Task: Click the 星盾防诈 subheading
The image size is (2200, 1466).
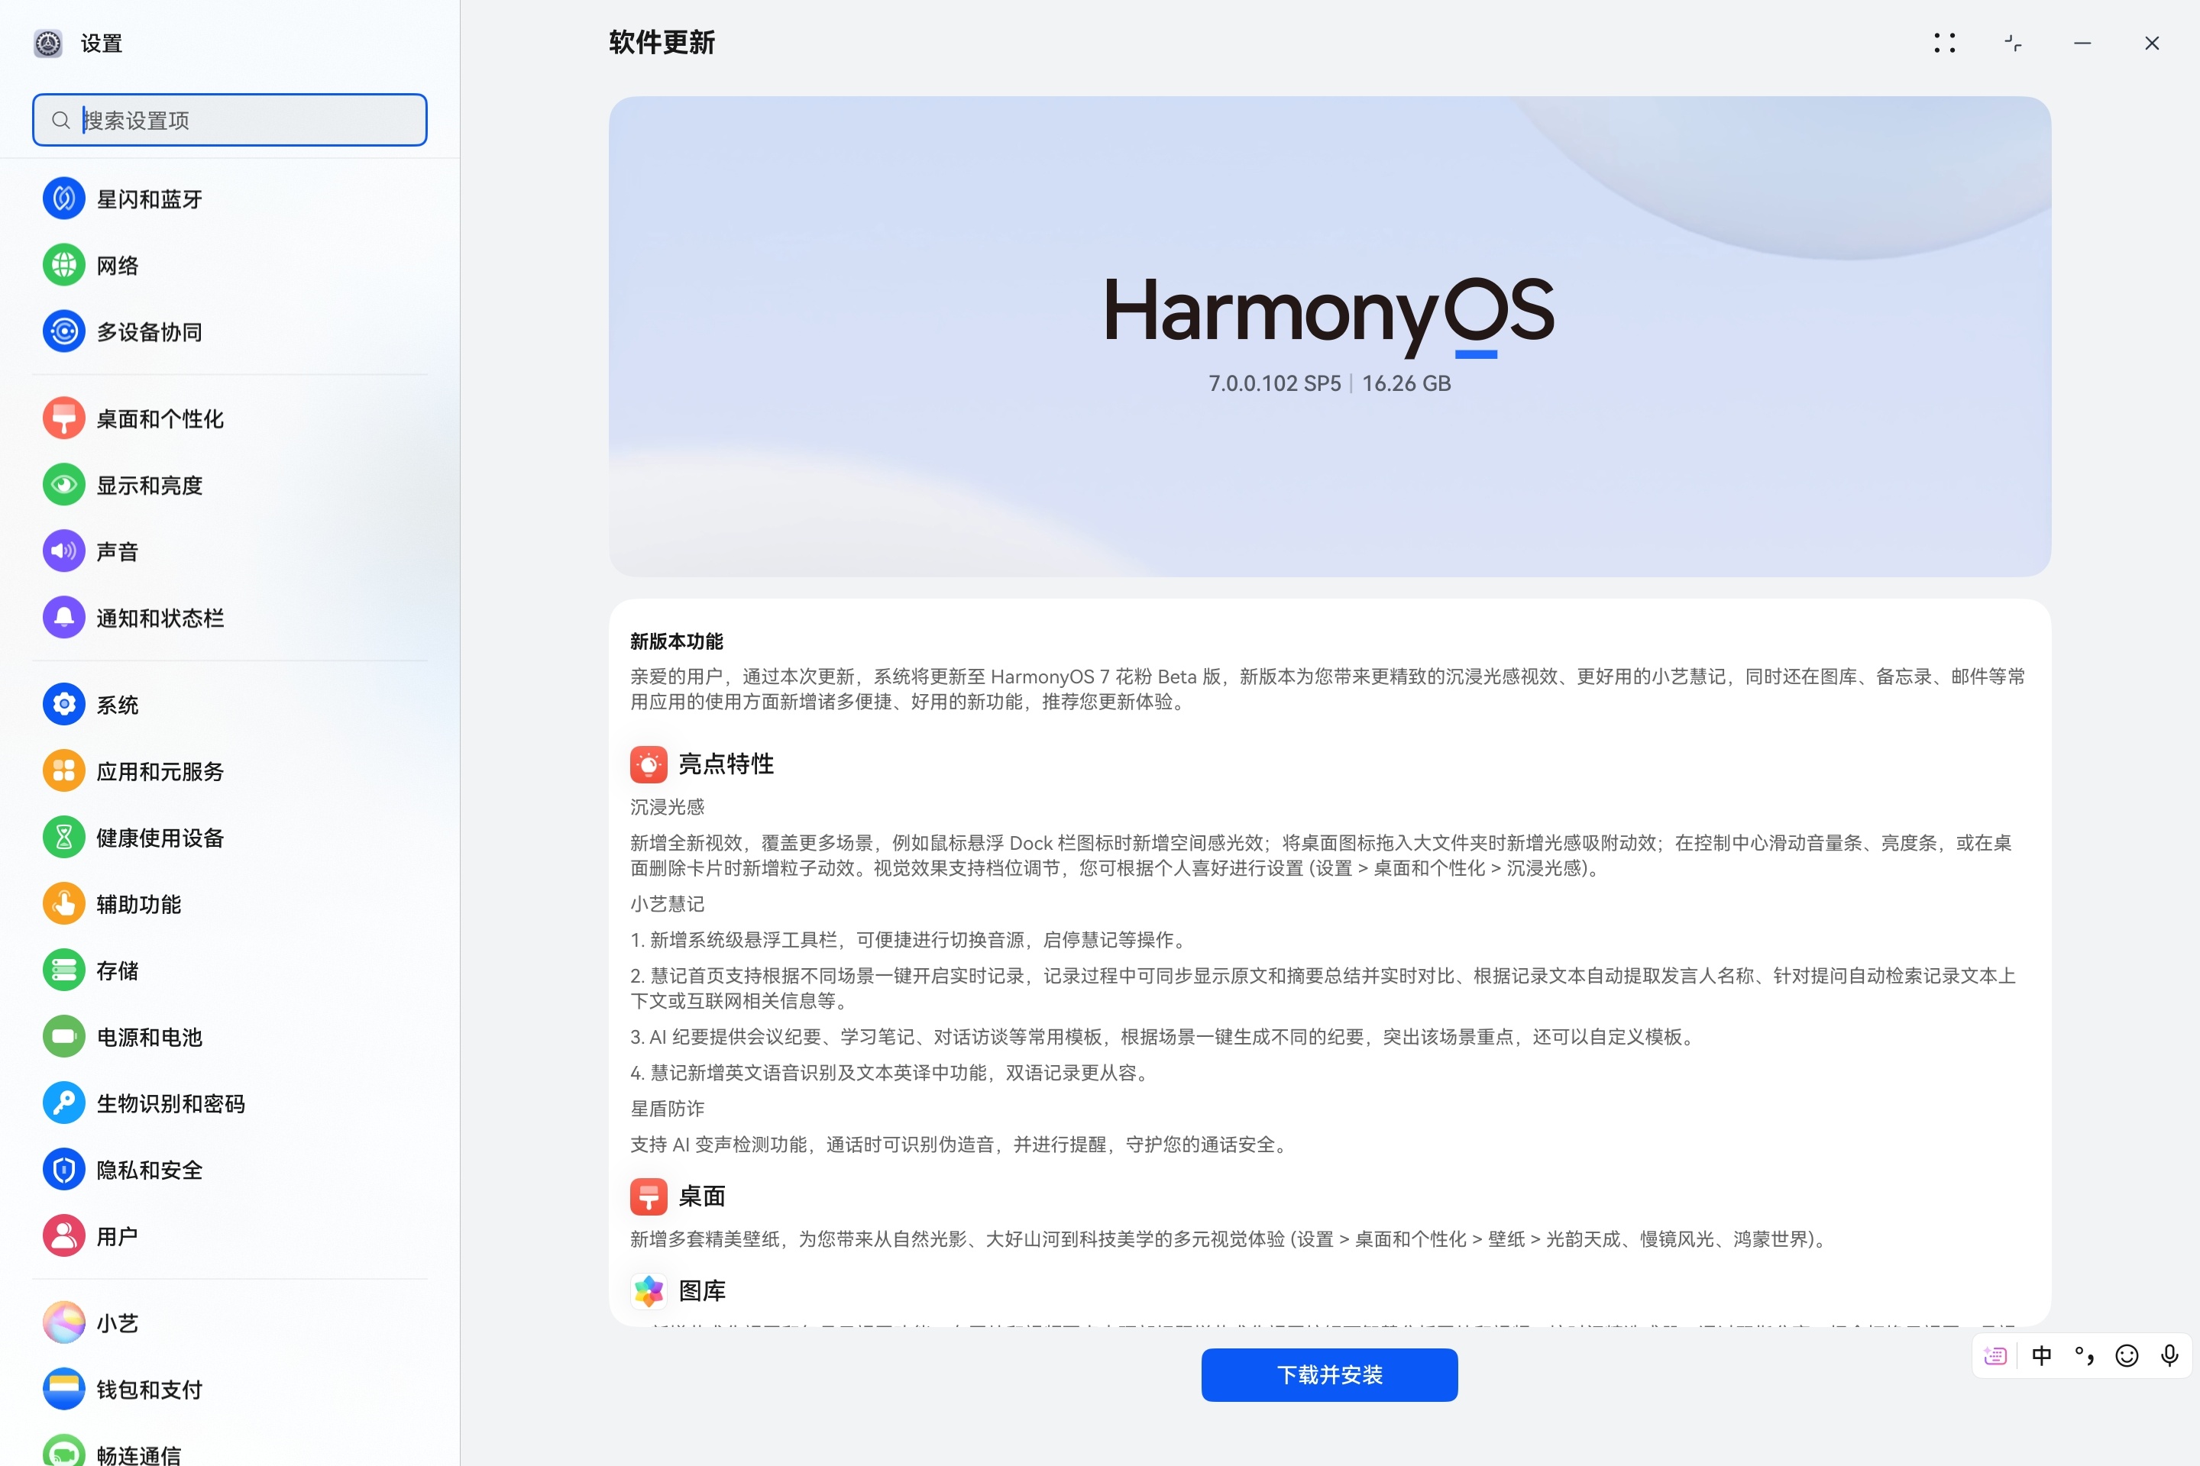Action: tap(667, 1109)
